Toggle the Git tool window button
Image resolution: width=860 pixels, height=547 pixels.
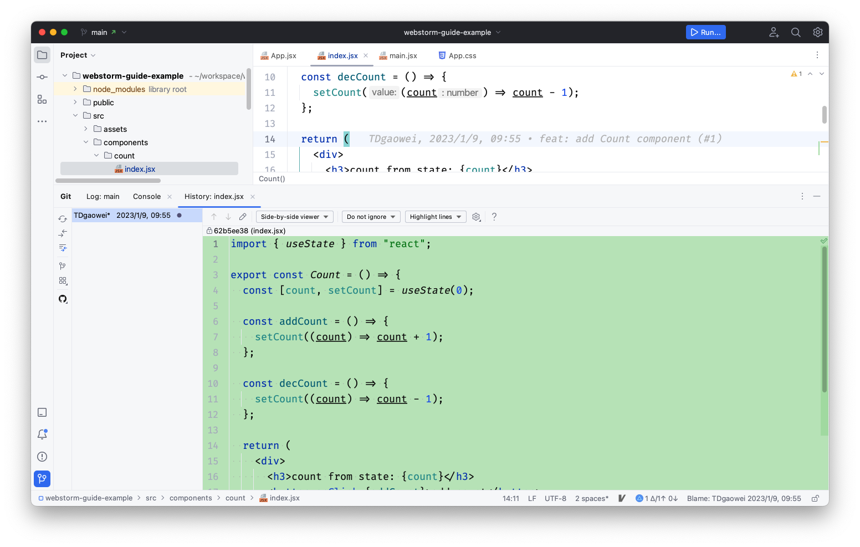coord(42,479)
